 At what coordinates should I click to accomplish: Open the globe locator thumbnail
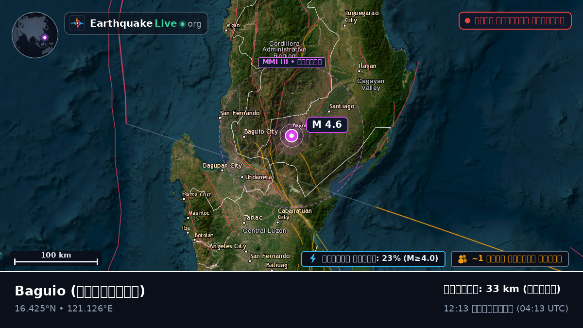pyautogui.click(x=35, y=35)
